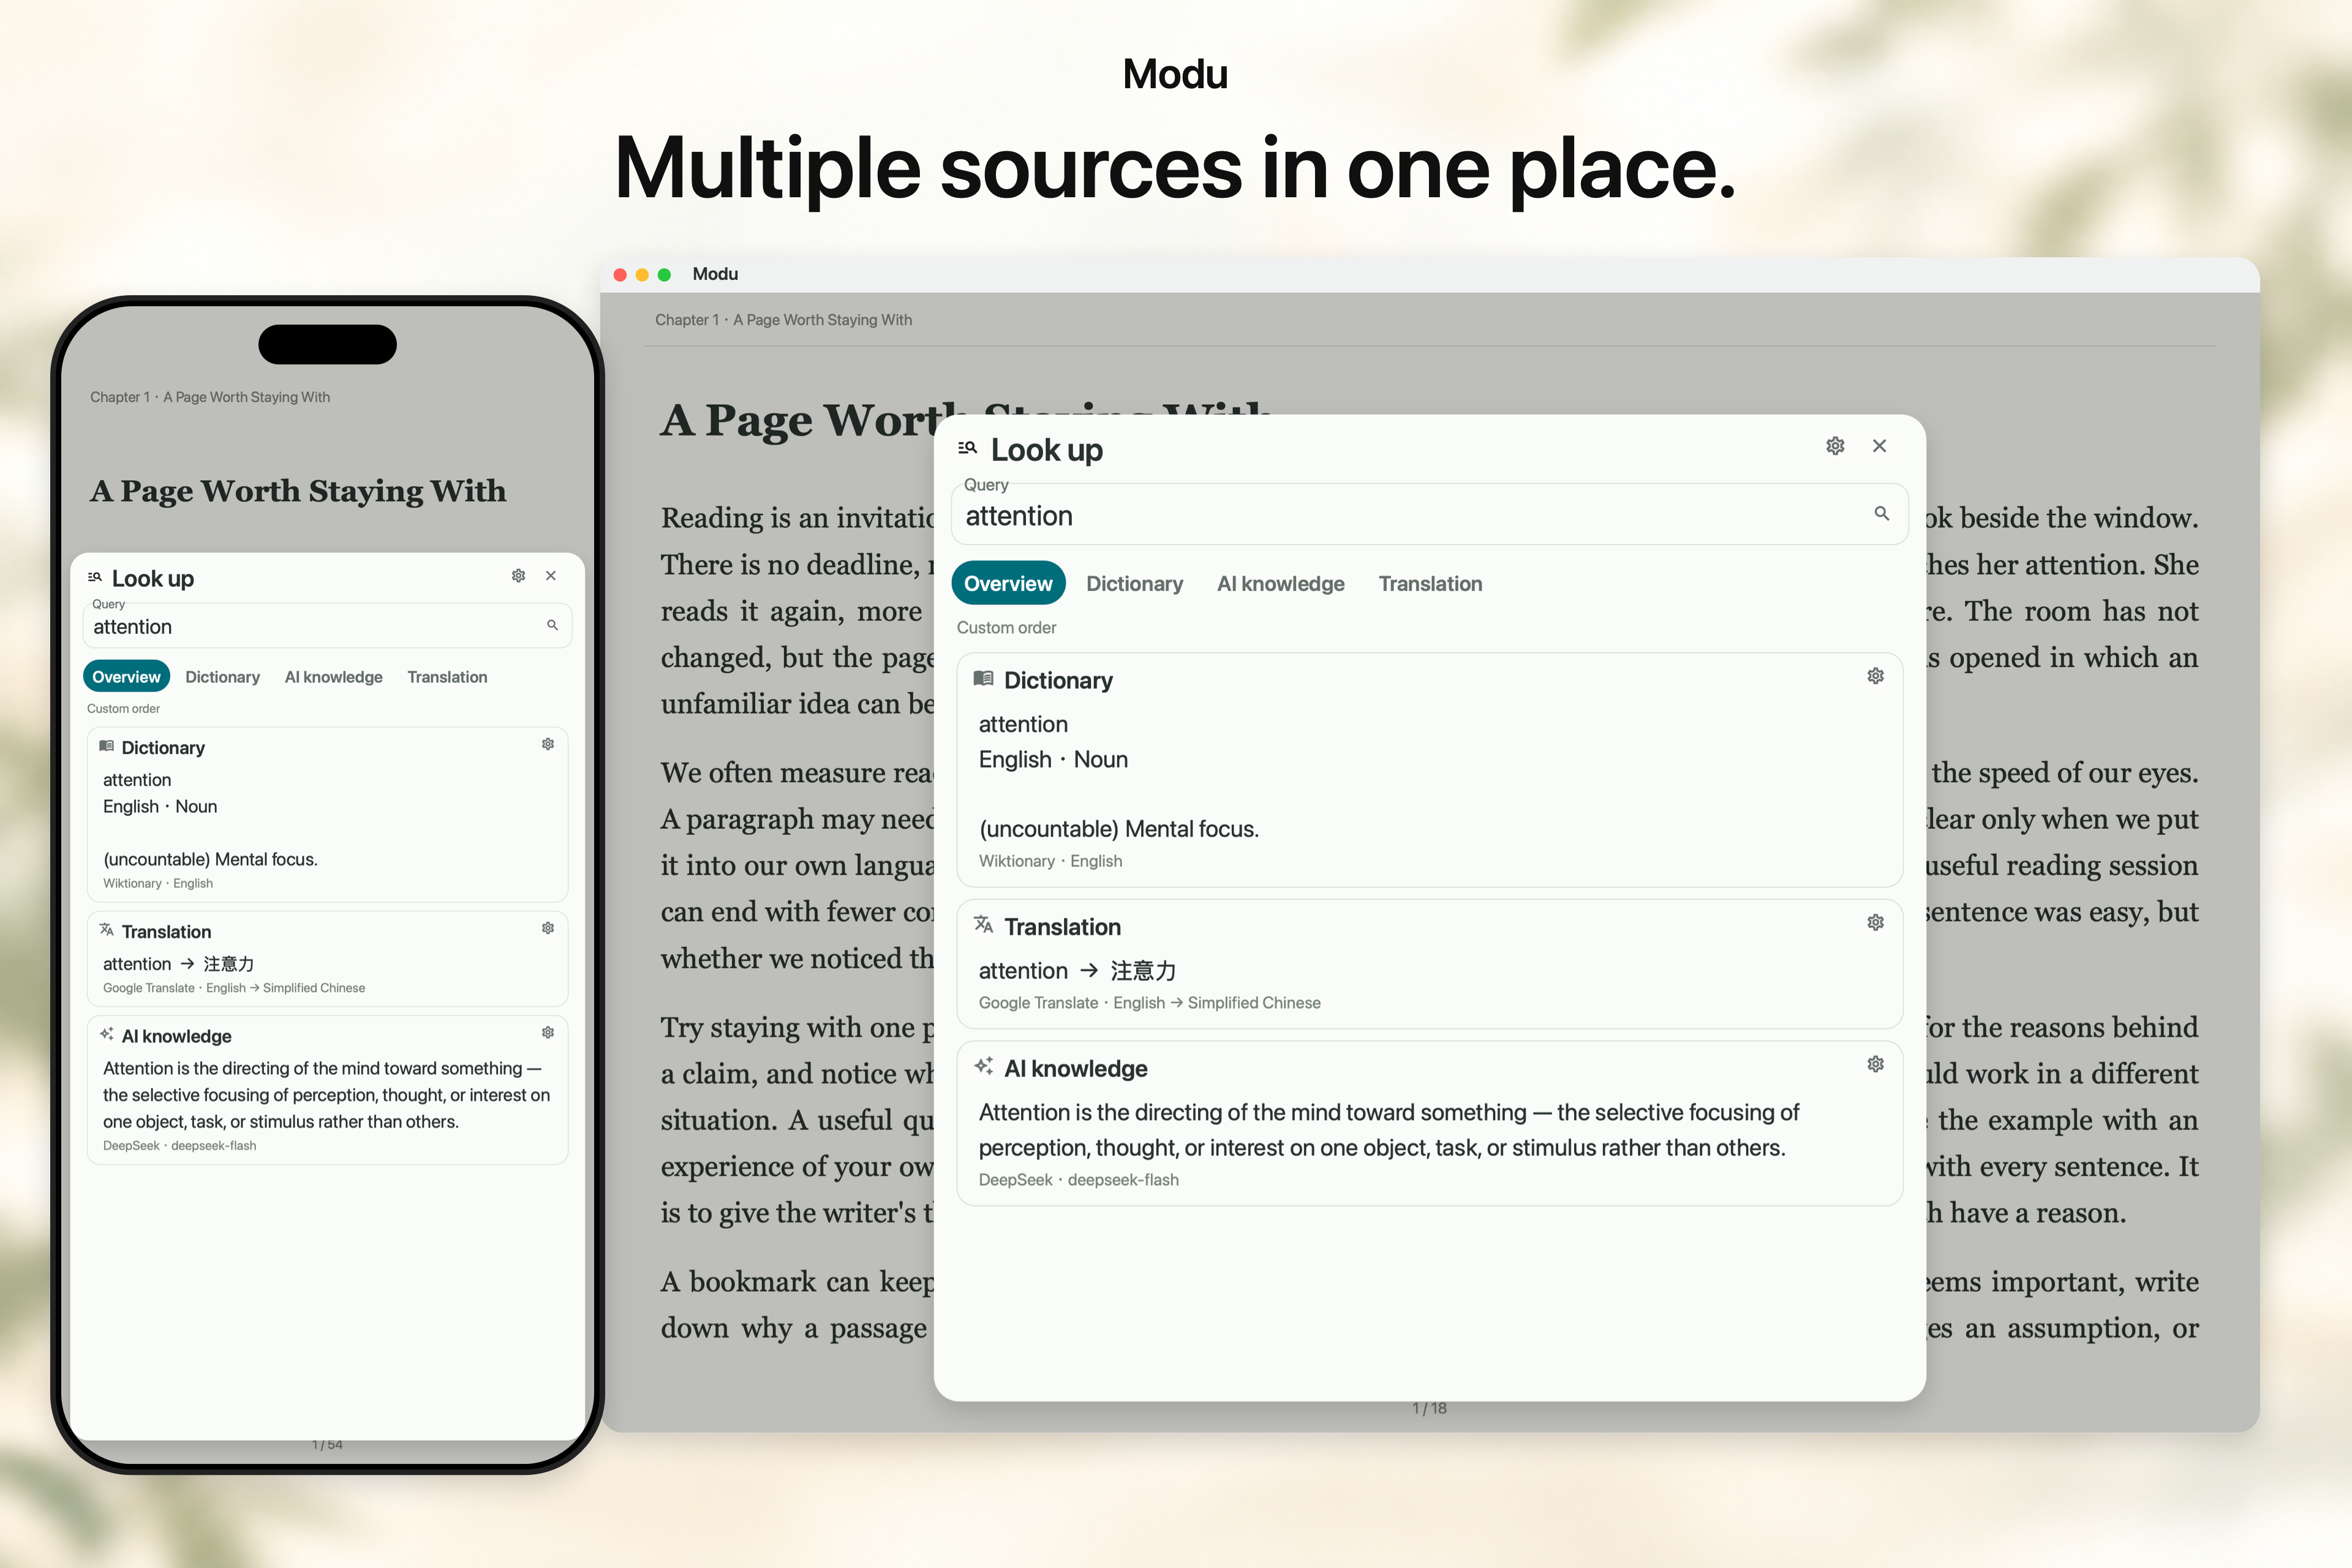The width and height of the screenshot is (2352, 1568).
Task: Switch to Dictionary tab in desktop Look up
Action: [1134, 584]
